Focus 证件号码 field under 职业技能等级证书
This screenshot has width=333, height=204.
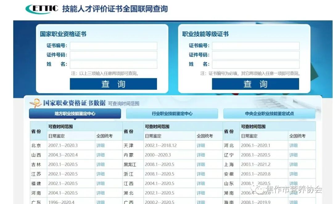256,55
